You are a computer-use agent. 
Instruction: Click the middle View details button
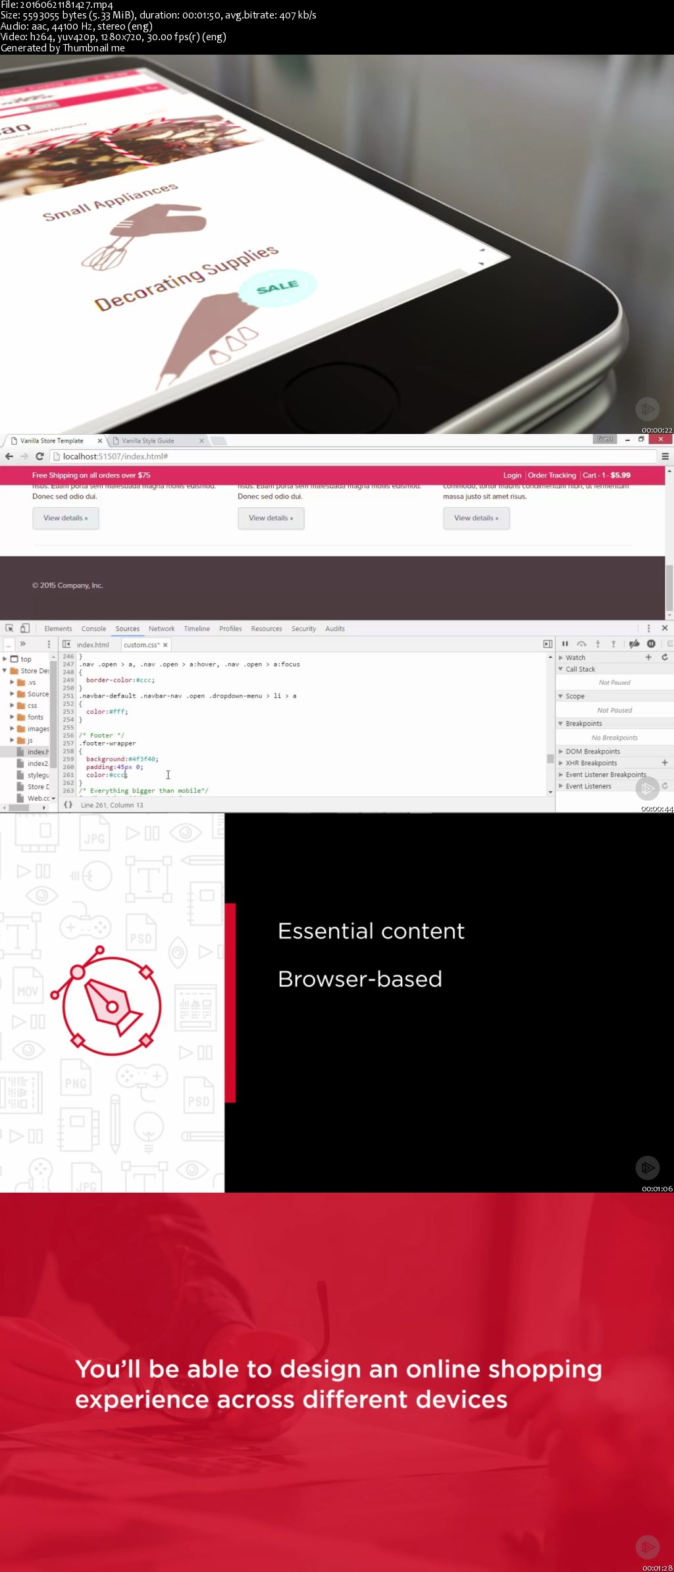[x=271, y=518]
